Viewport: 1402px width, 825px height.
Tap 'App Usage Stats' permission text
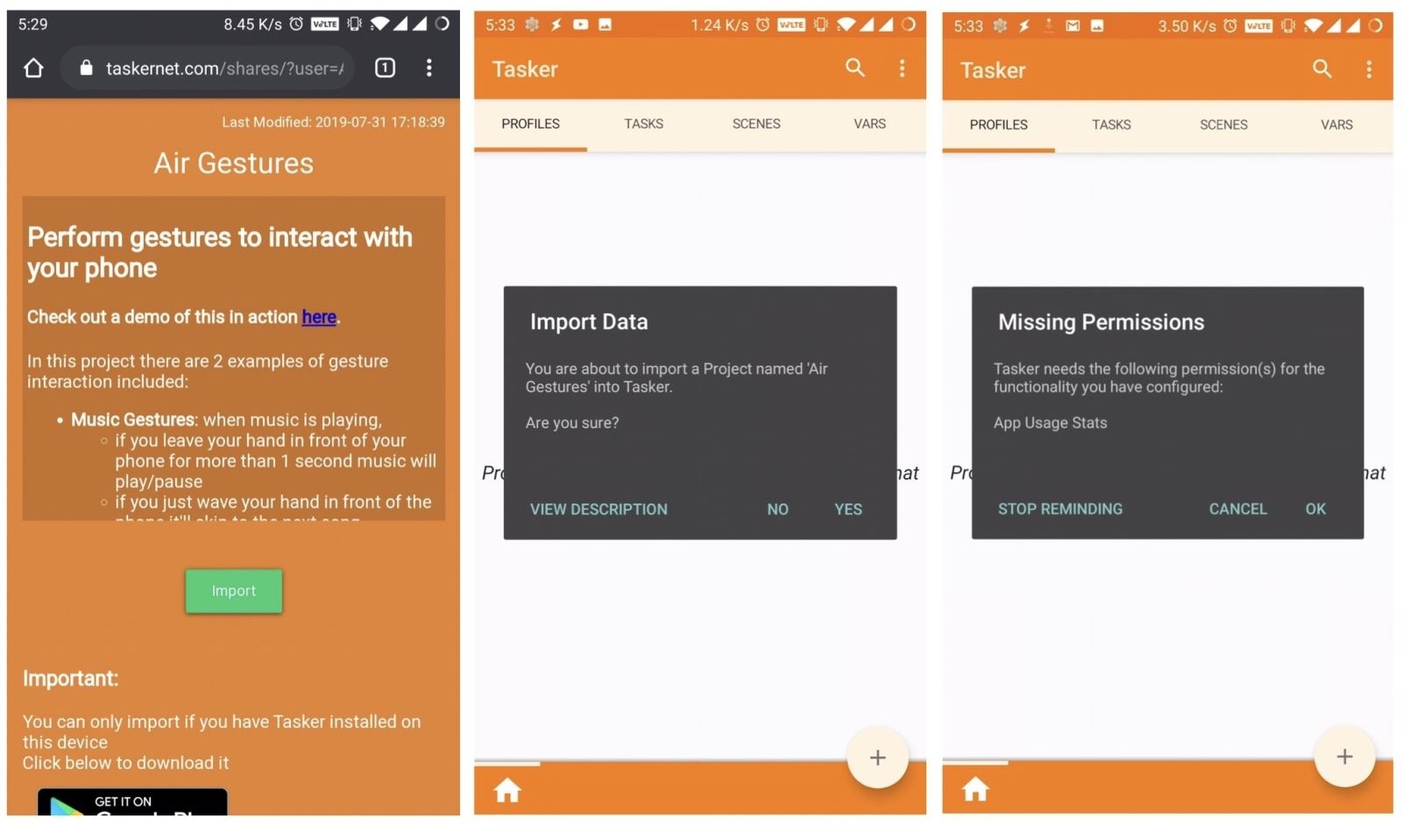tap(1050, 423)
